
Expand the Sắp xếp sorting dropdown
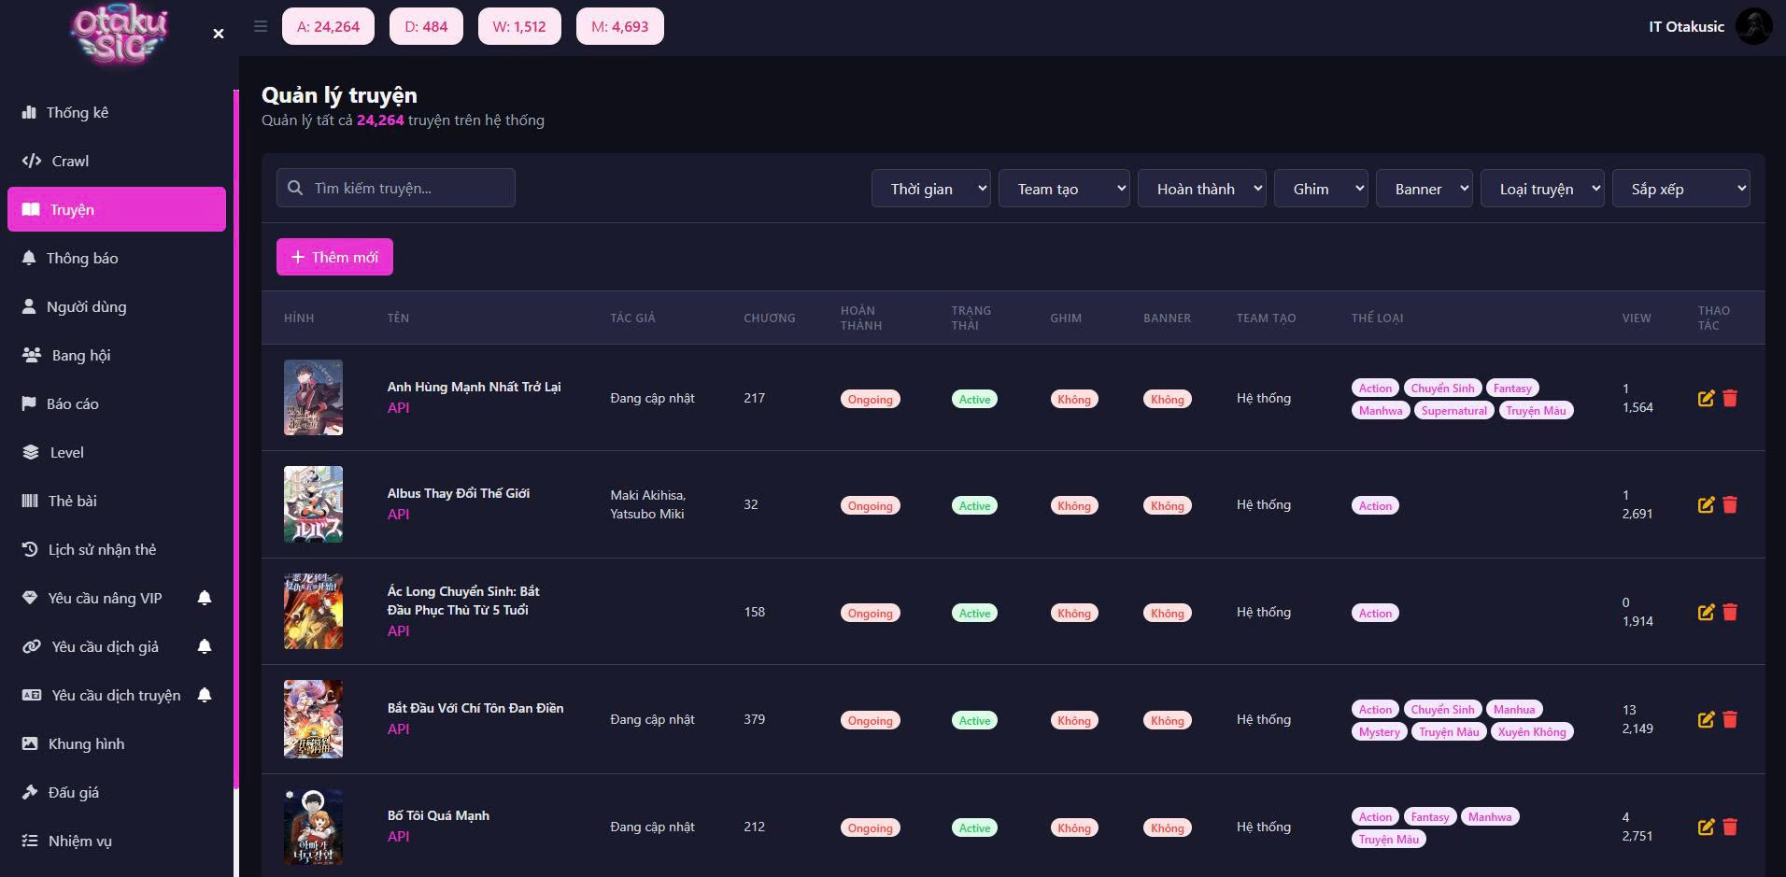point(1680,189)
